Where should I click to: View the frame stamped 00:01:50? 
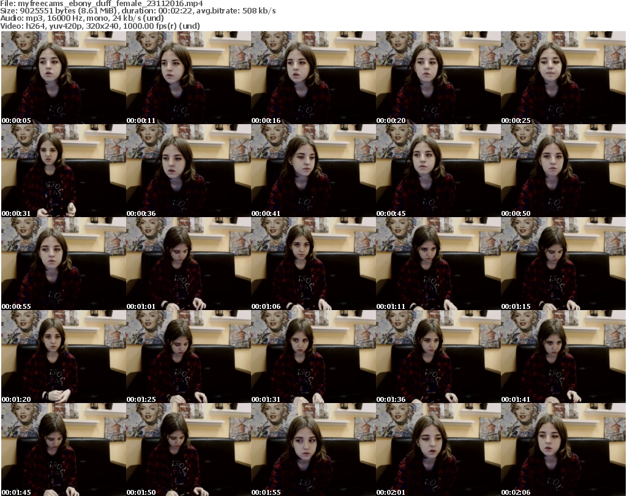(x=189, y=450)
